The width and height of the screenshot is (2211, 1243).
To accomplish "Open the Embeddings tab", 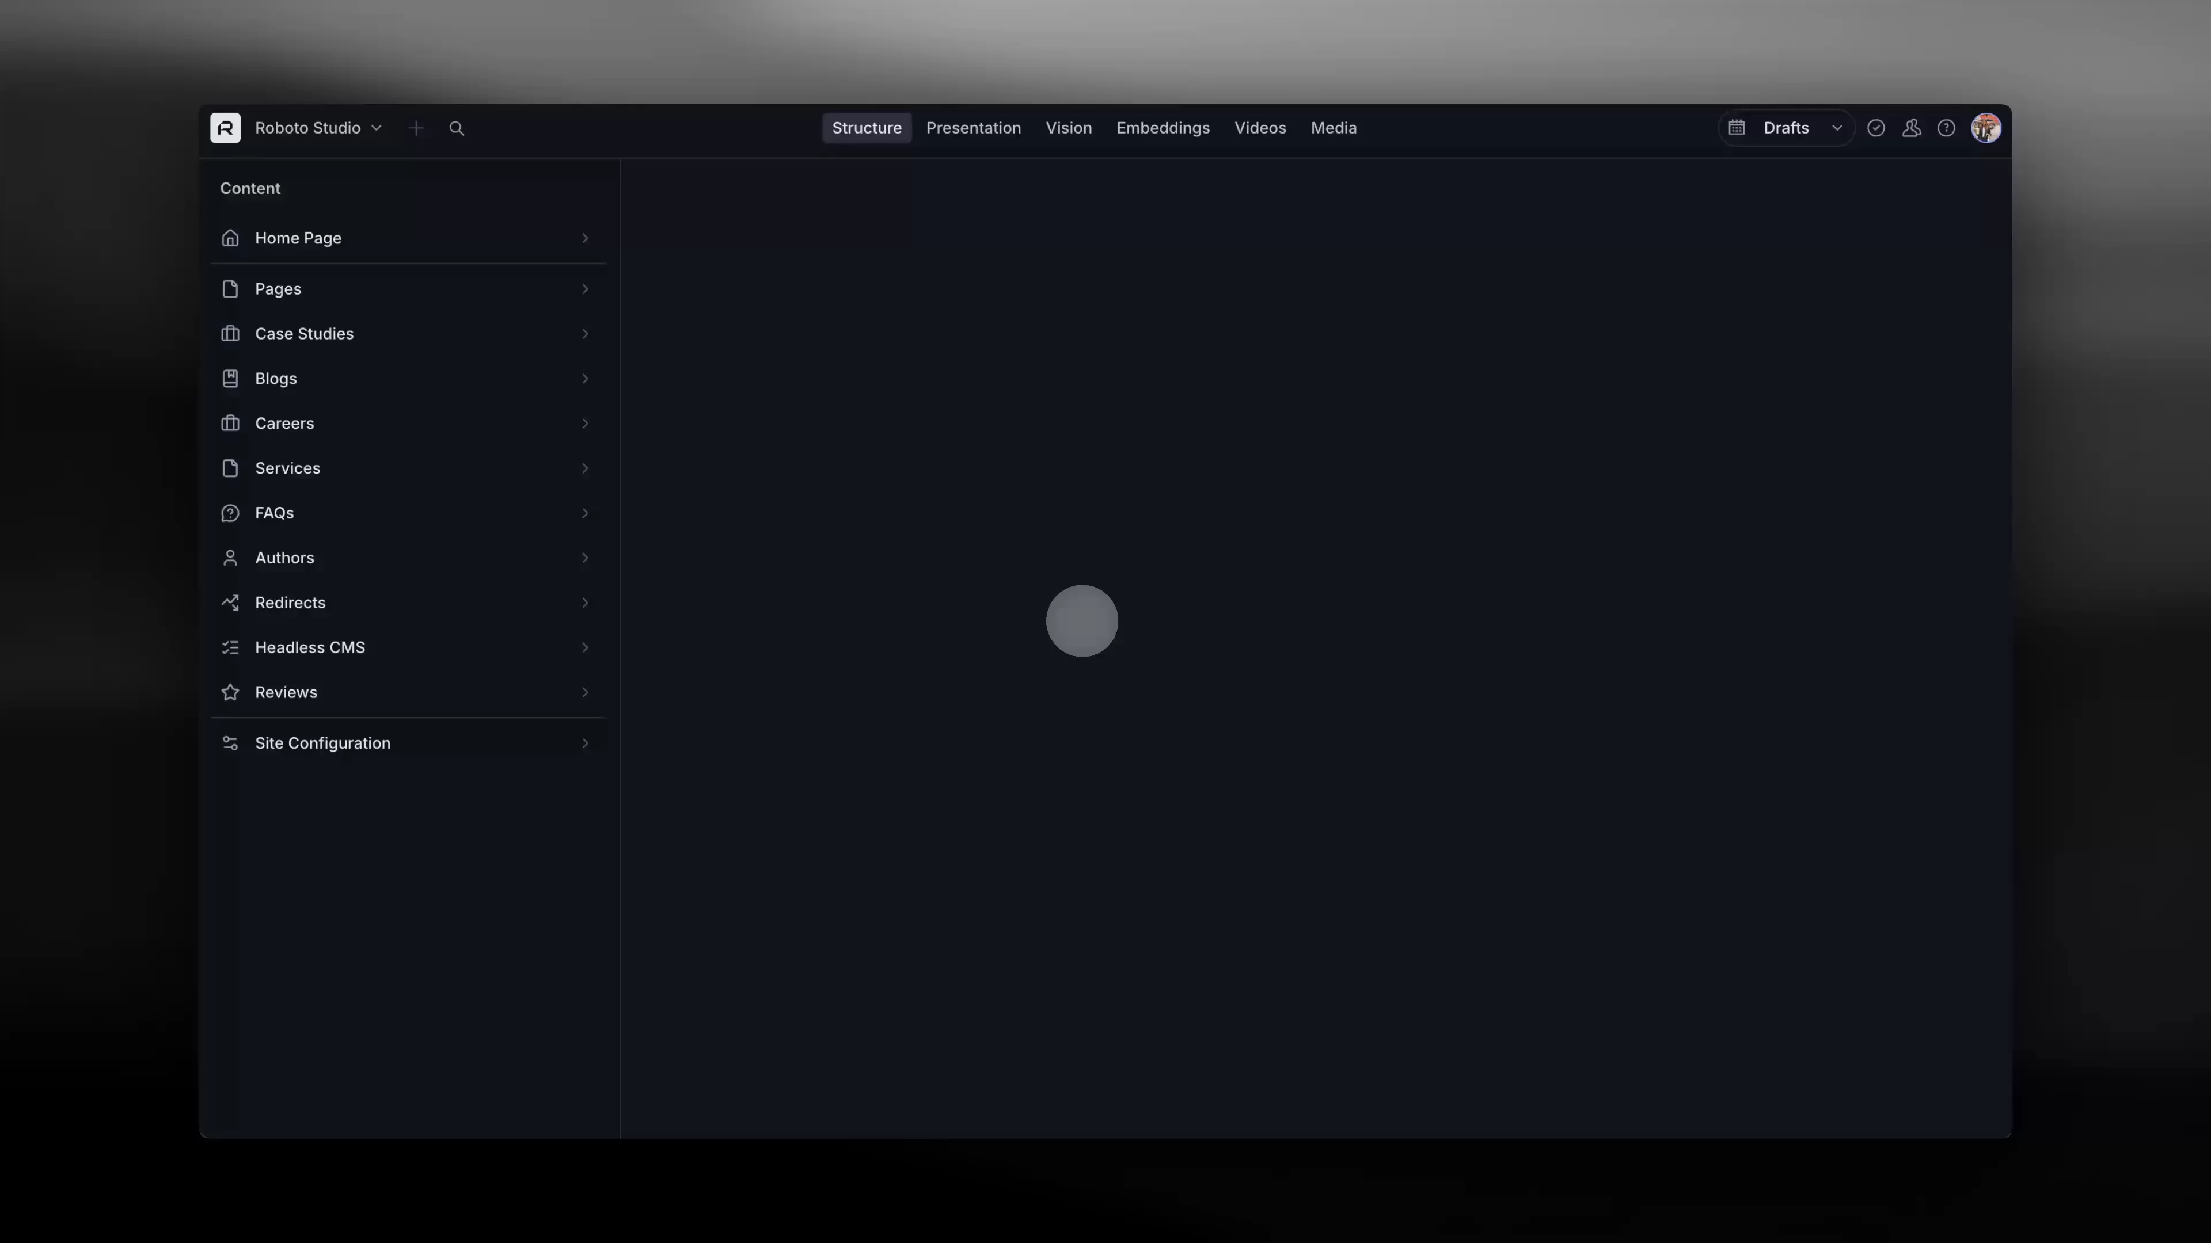I will pyautogui.click(x=1162, y=128).
